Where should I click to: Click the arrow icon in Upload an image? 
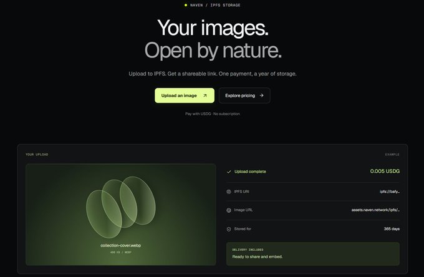point(205,95)
